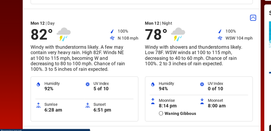This screenshot has width=271, height=131.
Task: Click the Mon 12 Night heading
Action: pos(159,23)
